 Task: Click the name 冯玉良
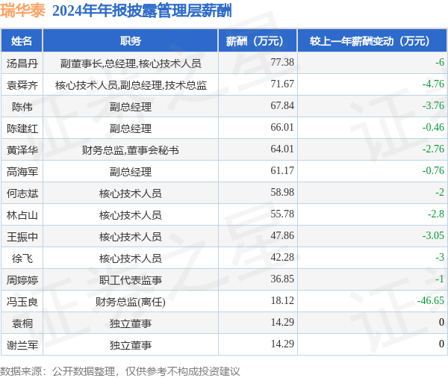click(x=22, y=302)
